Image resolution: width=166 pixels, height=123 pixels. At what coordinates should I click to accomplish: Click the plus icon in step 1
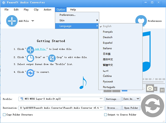click(x=30, y=50)
